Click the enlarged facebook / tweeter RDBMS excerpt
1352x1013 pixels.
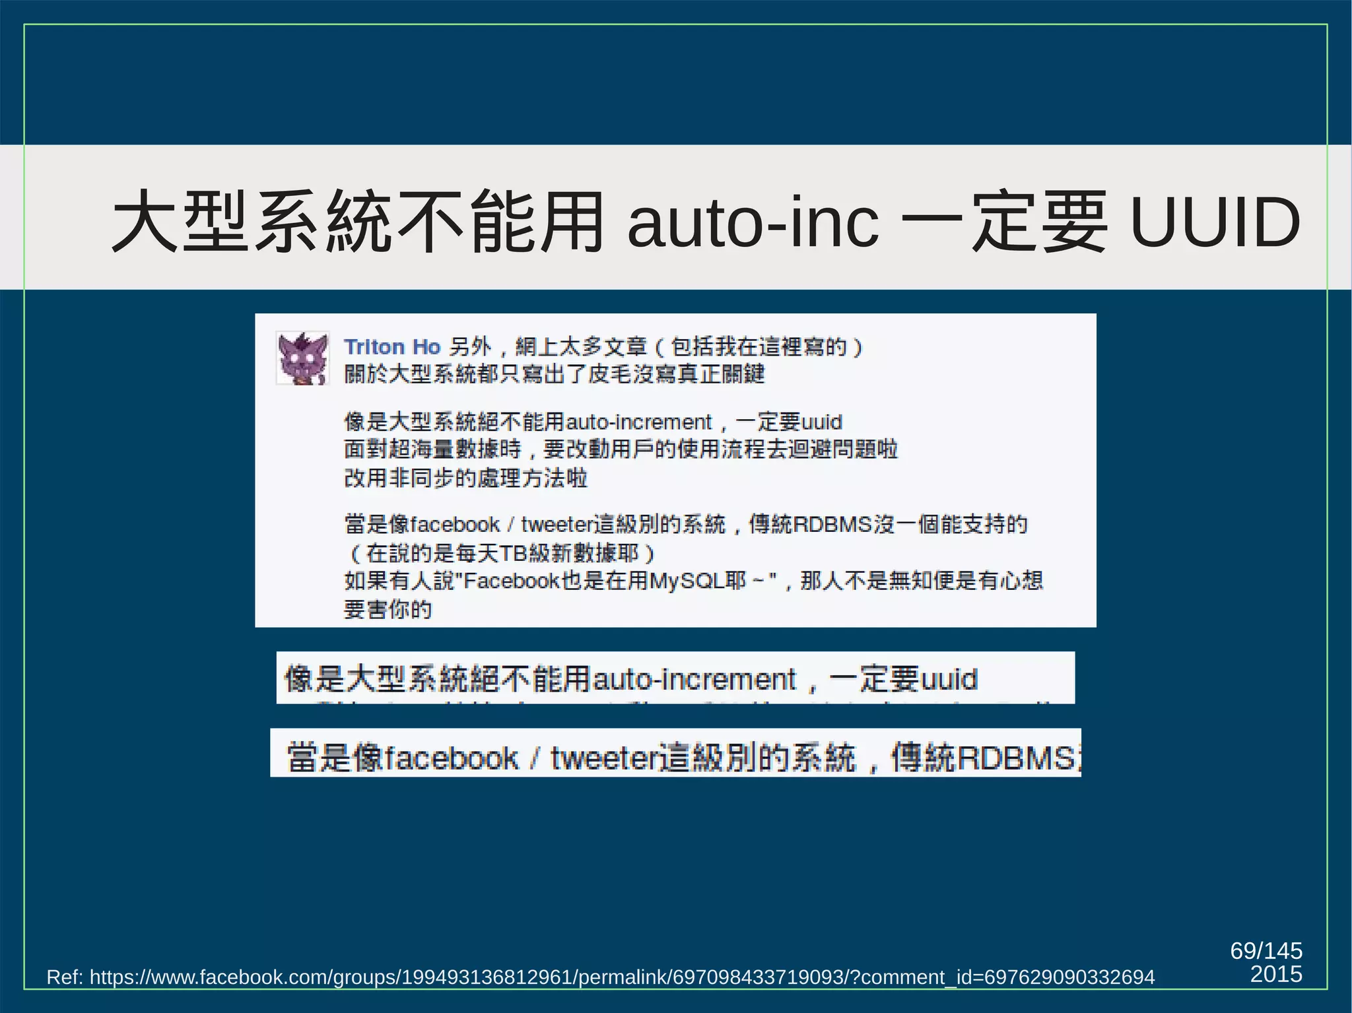coord(675,753)
